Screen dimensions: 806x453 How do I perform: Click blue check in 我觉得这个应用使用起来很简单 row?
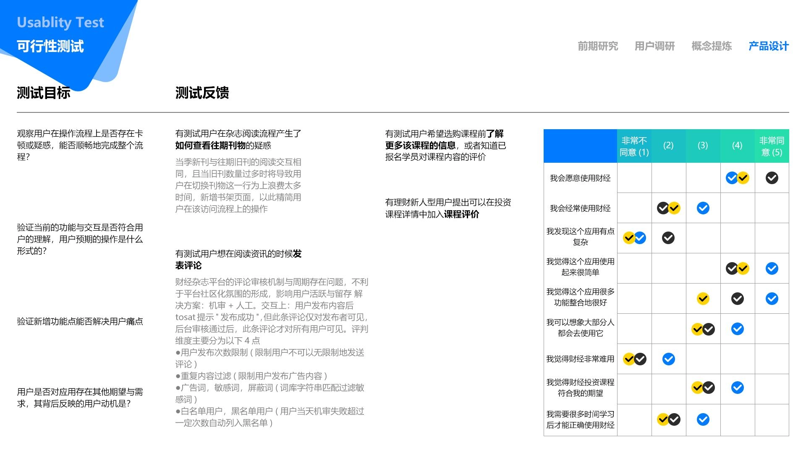tap(772, 268)
